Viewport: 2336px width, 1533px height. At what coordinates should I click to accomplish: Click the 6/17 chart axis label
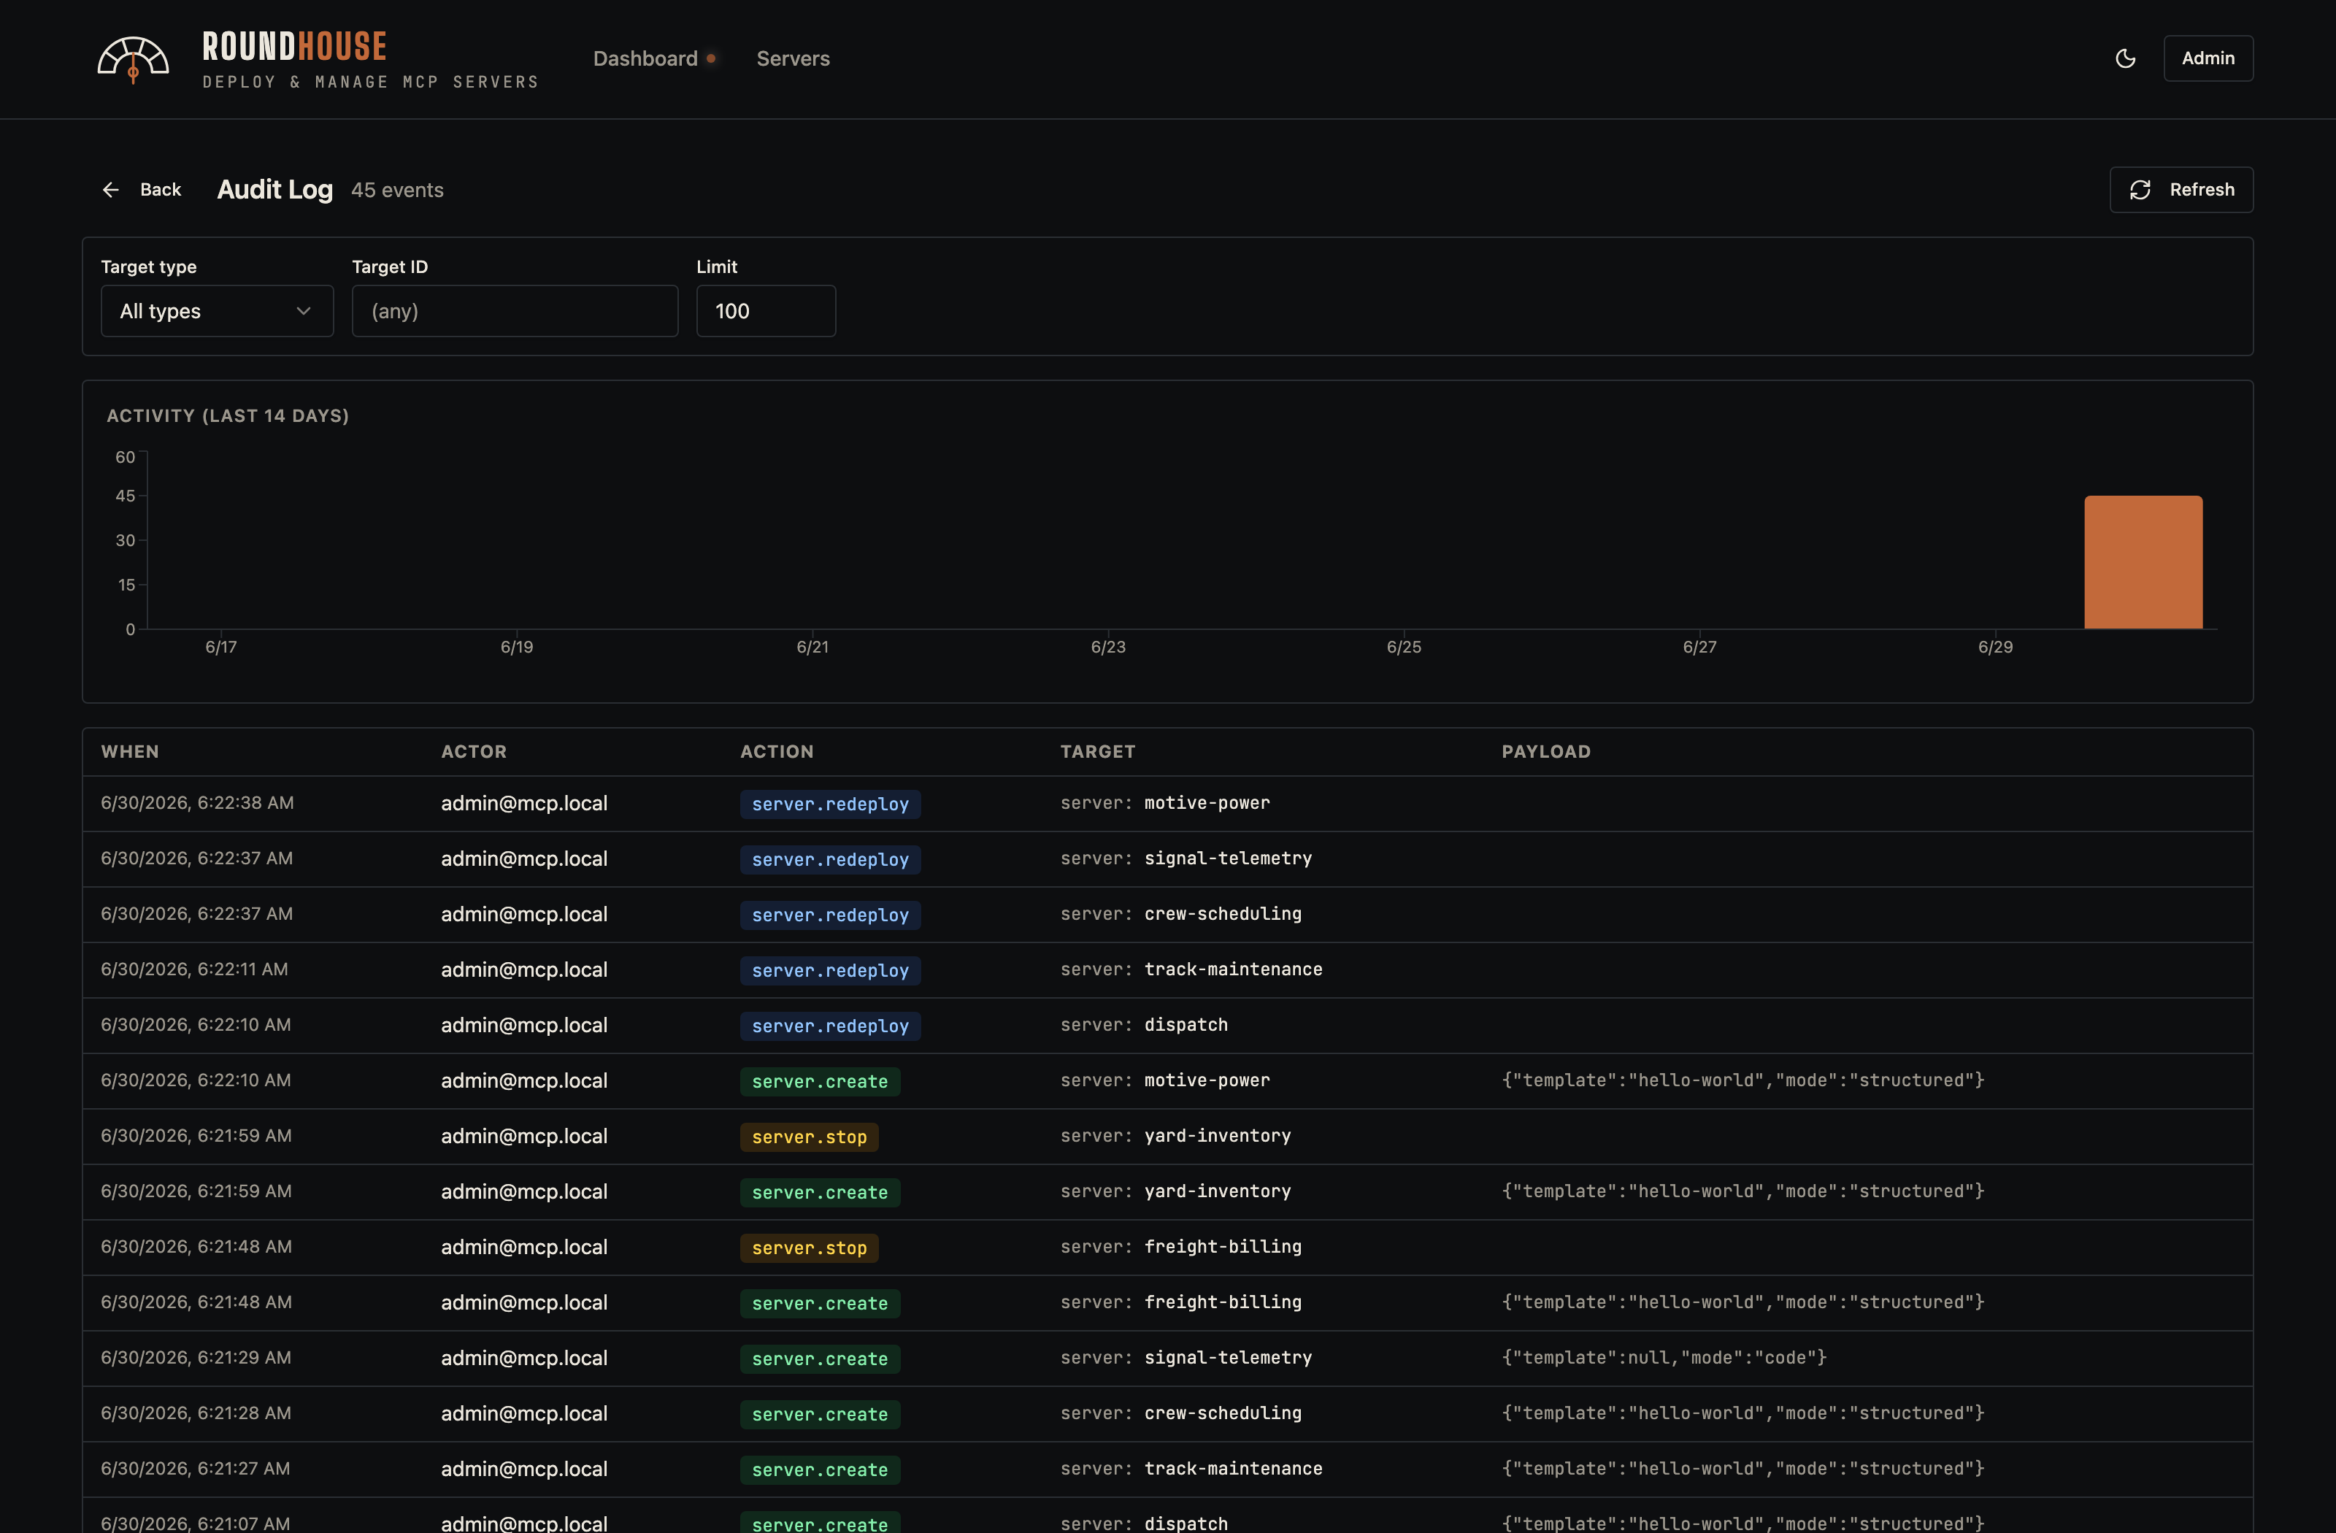pyautogui.click(x=221, y=647)
